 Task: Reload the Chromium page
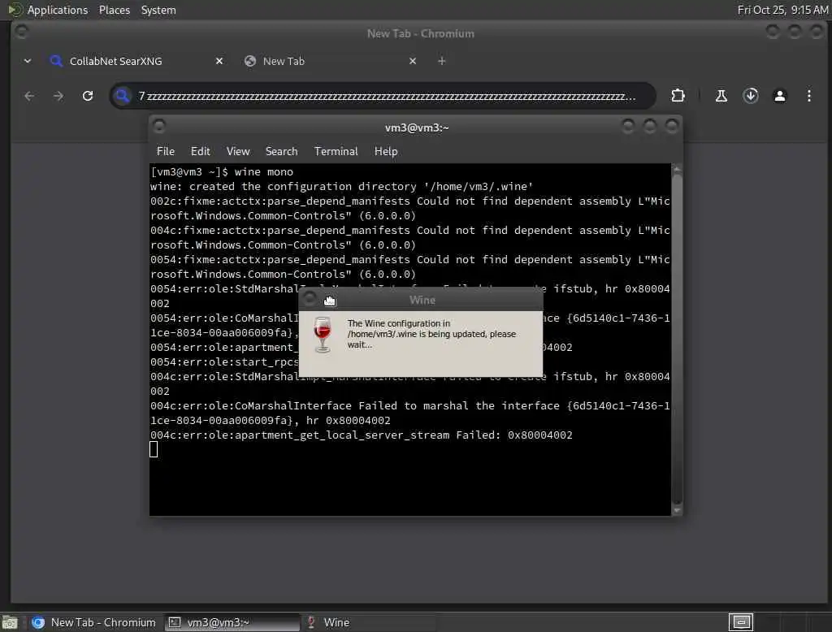point(88,96)
